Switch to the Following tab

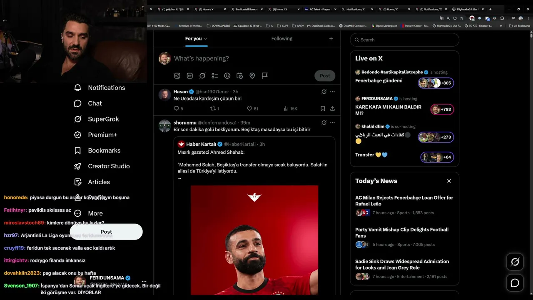click(x=282, y=39)
